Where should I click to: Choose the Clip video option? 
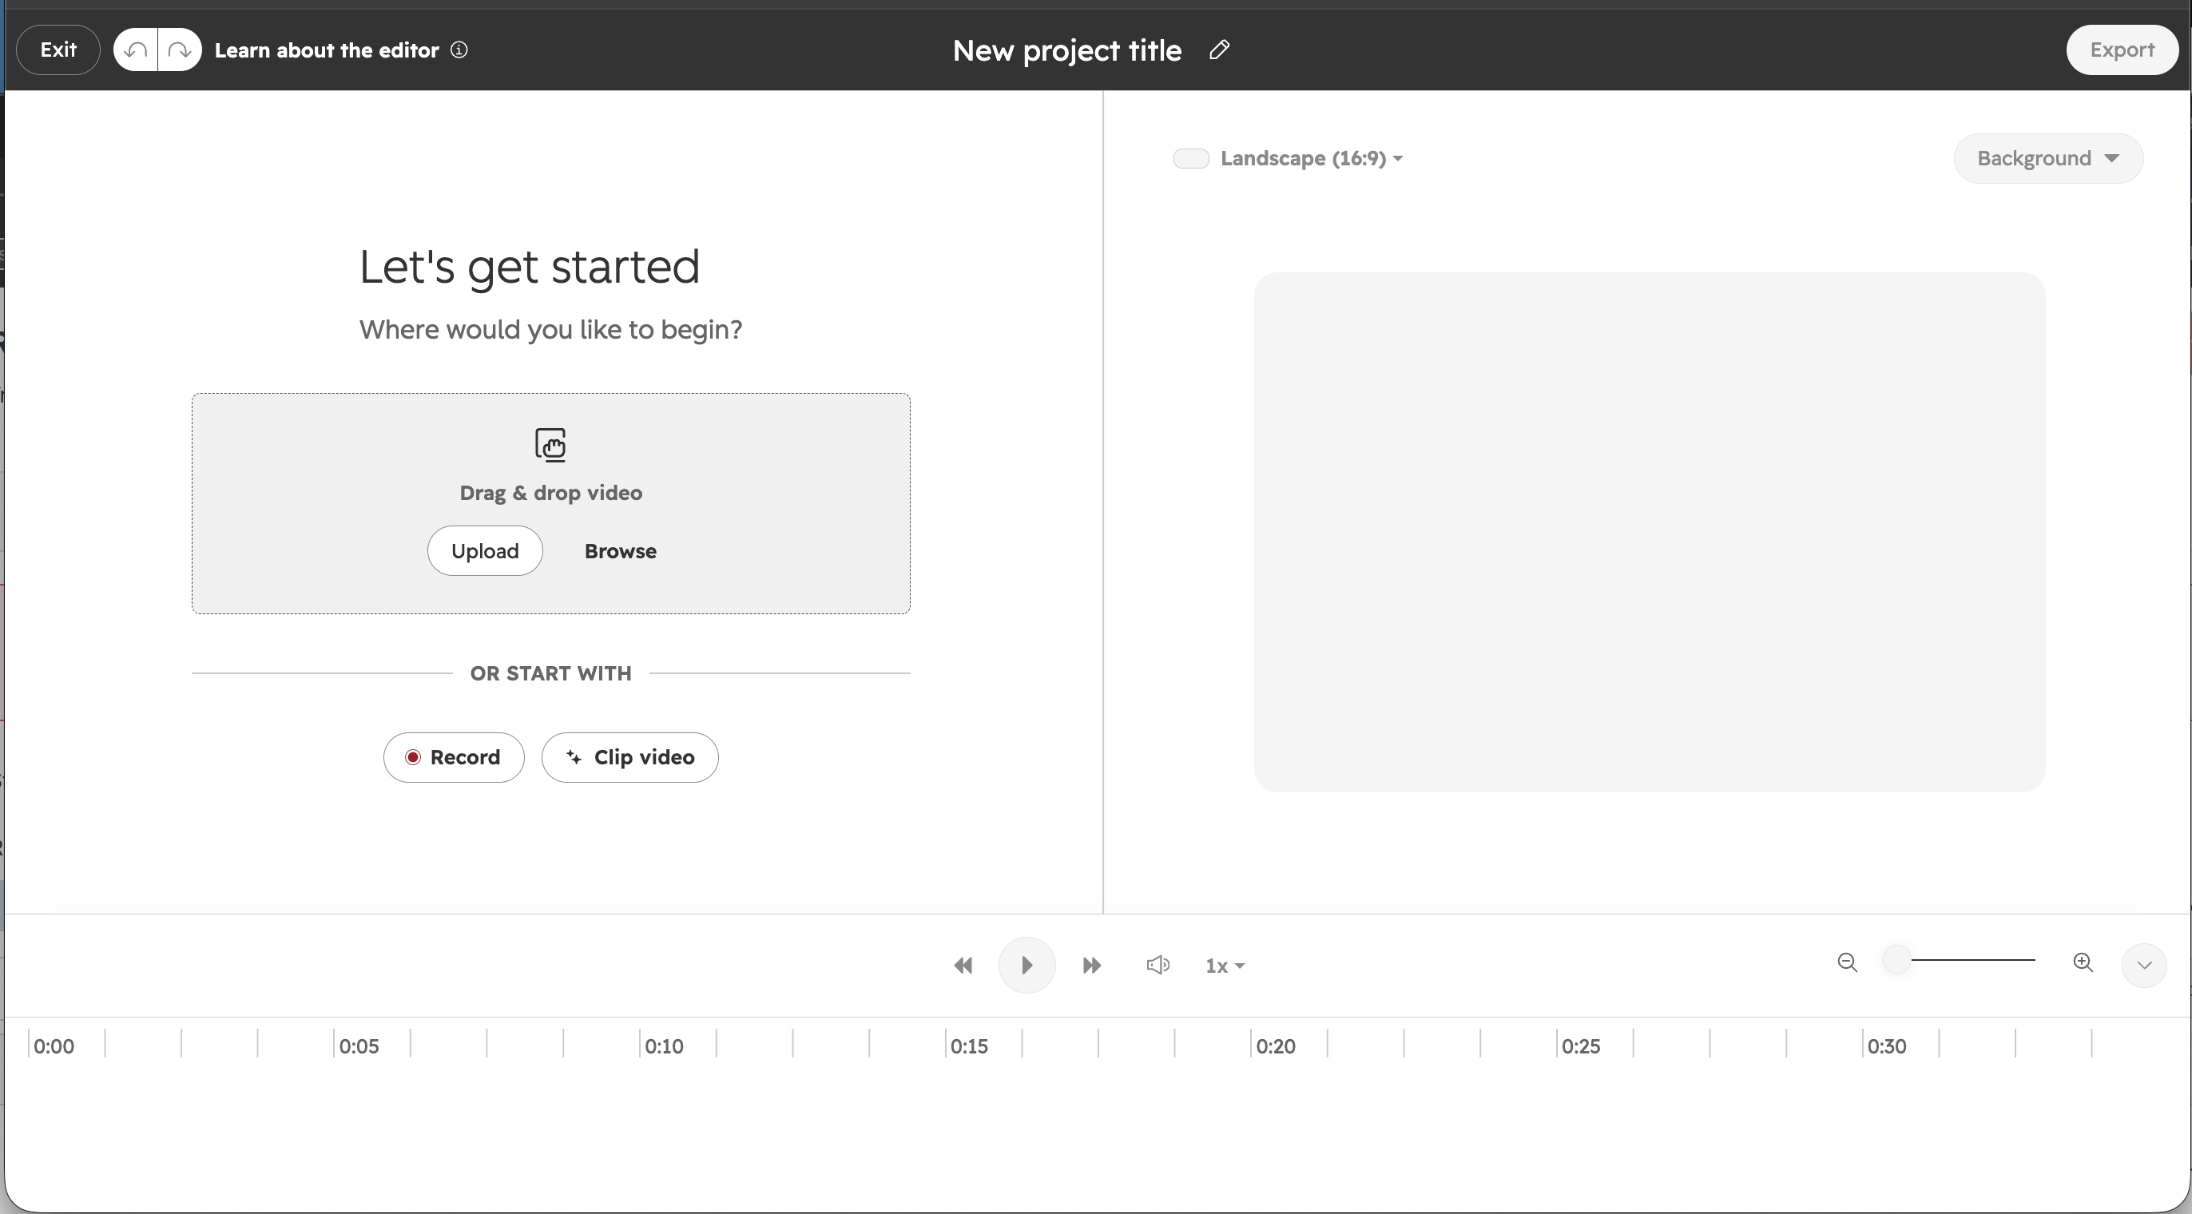629,758
